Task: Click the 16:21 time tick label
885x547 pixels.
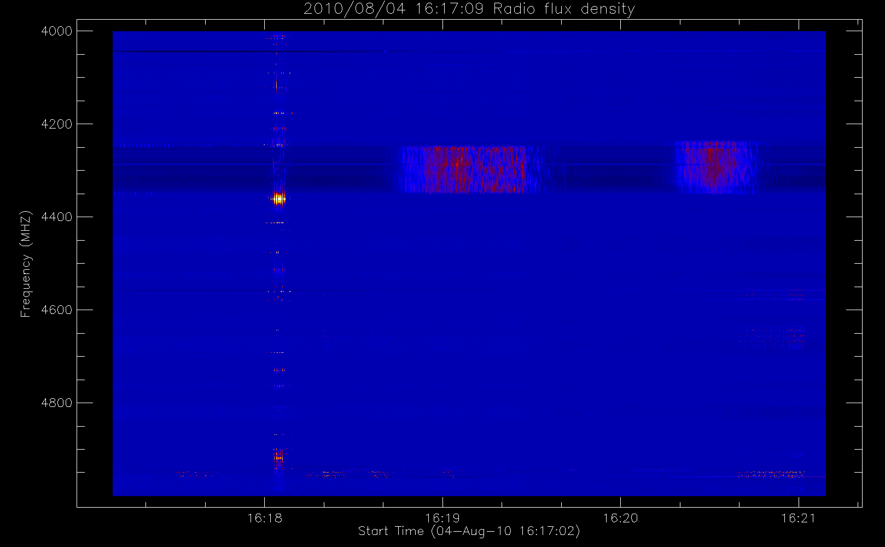Action: (798, 518)
